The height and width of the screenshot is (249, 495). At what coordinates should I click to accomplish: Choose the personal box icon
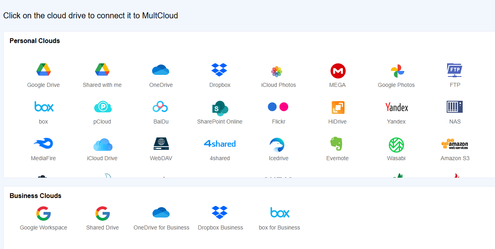coord(44,107)
